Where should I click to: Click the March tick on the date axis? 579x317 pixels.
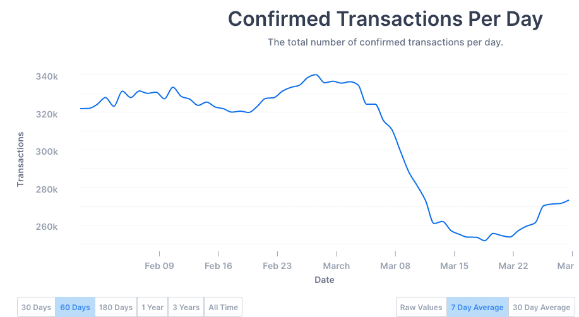click(x=336, y=266)
